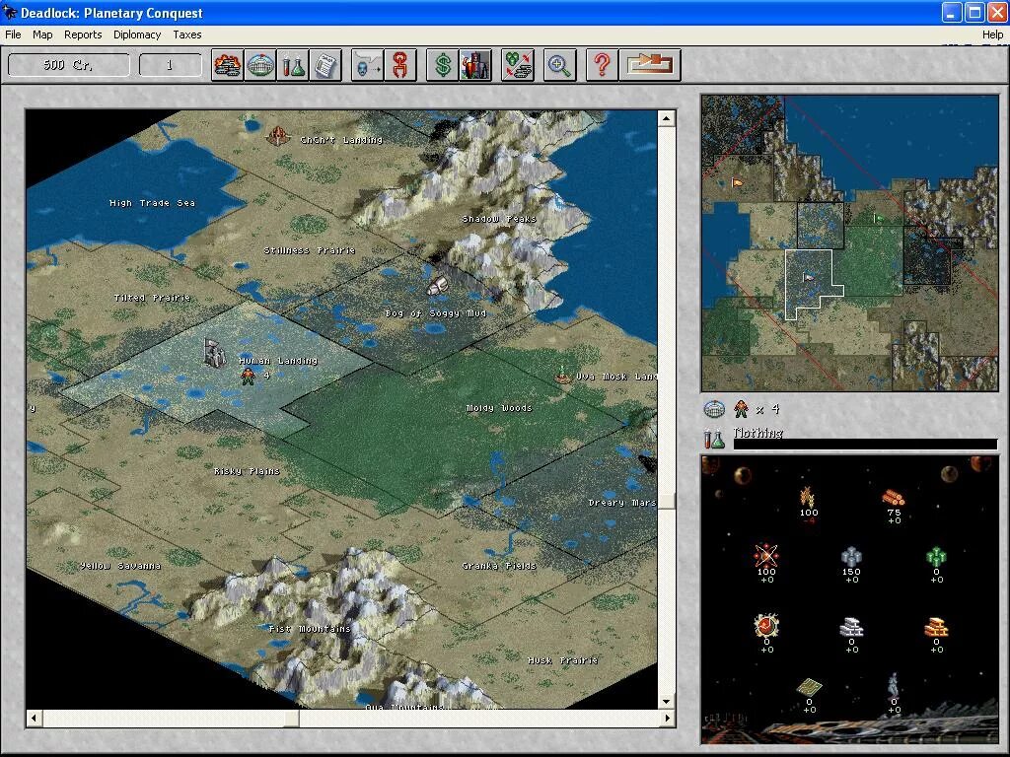Click the red robotic claw toolbar icon
Viewport: 1010px width, 757px height.
[x=400, y=65]
